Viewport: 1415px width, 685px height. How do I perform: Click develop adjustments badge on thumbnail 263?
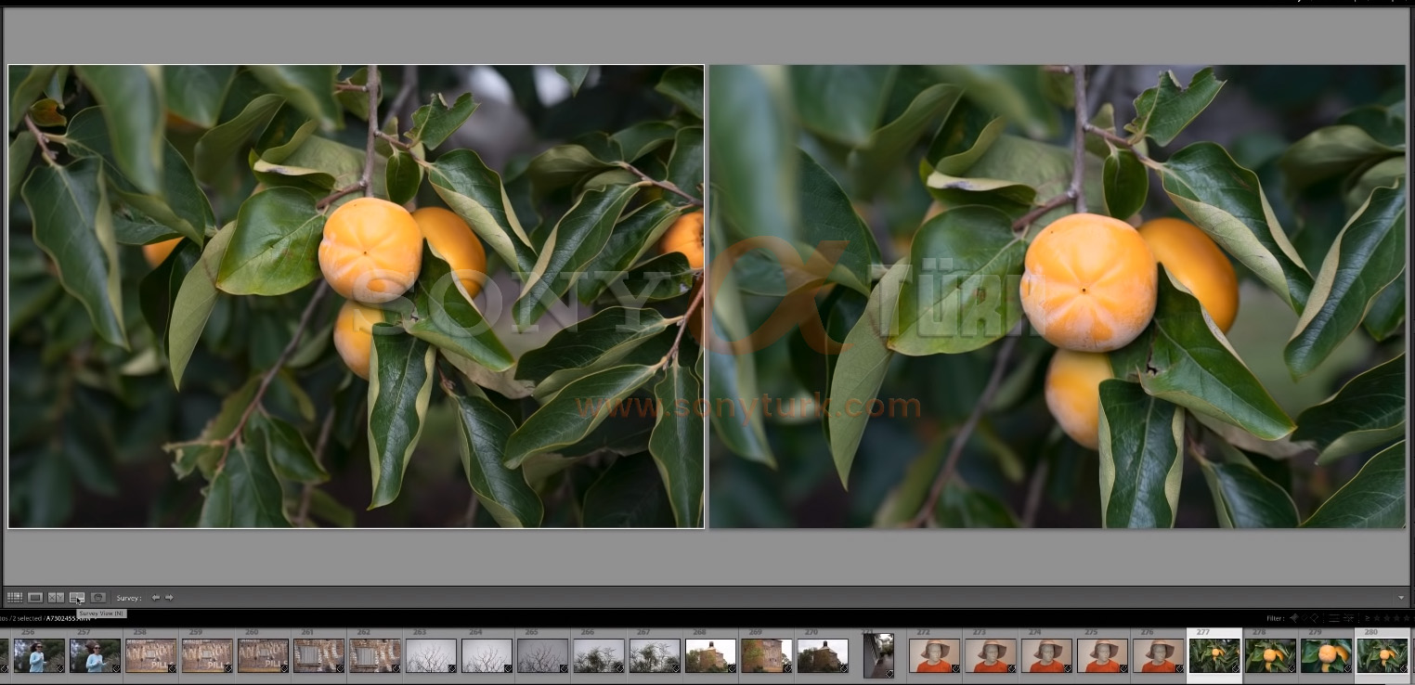(451, 668)
